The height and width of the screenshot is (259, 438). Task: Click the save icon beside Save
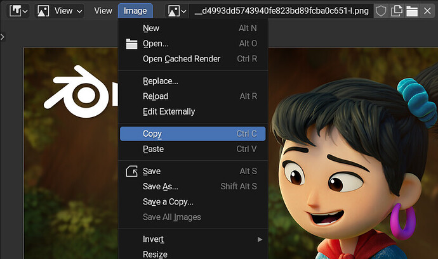tap(131, 171)
